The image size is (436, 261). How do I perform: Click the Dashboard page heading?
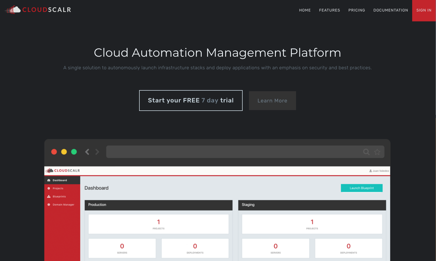tap(96, 188)
